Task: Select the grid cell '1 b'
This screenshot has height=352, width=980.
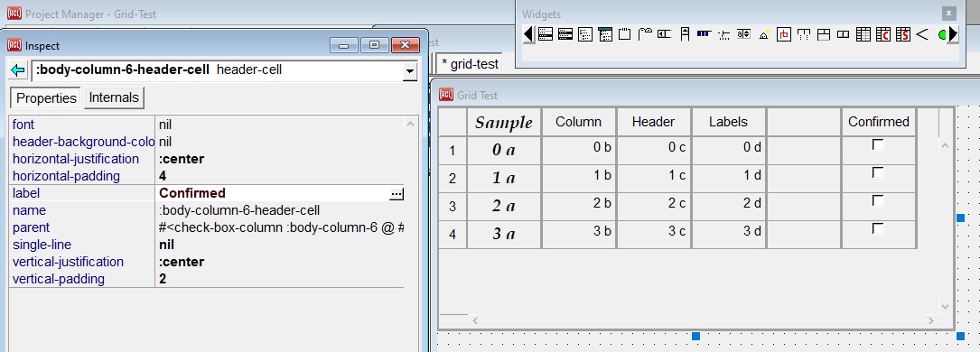Action: tap(579, 179)
